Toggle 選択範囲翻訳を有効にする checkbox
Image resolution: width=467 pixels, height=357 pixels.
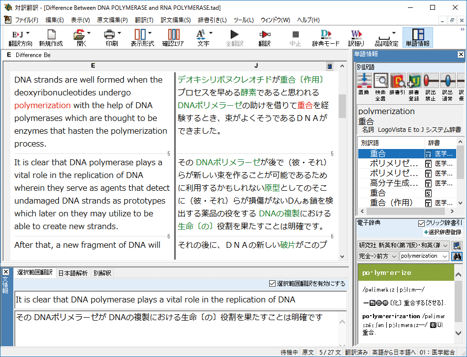click(x=272, y=284)
